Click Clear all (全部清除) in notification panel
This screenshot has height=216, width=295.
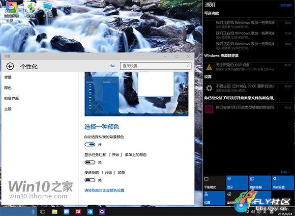click(x=285, y=5)
